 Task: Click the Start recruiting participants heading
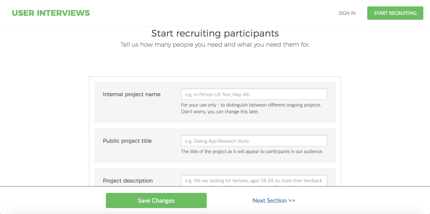[215, 34]
